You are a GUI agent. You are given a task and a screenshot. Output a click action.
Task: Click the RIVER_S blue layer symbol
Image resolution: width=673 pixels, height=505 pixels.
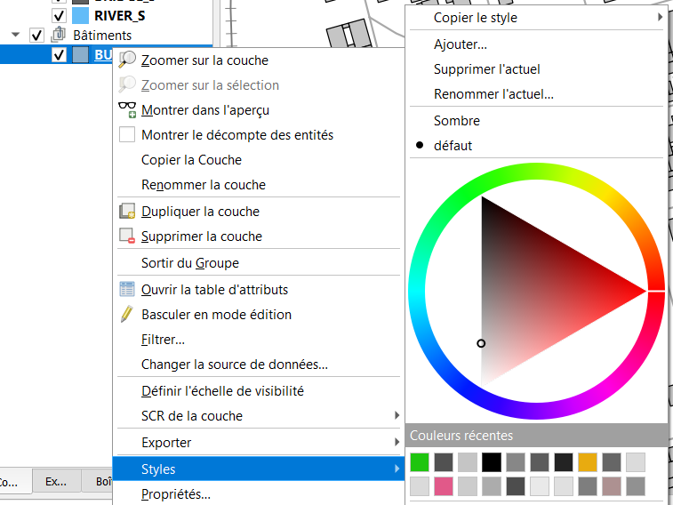point(80,15)
